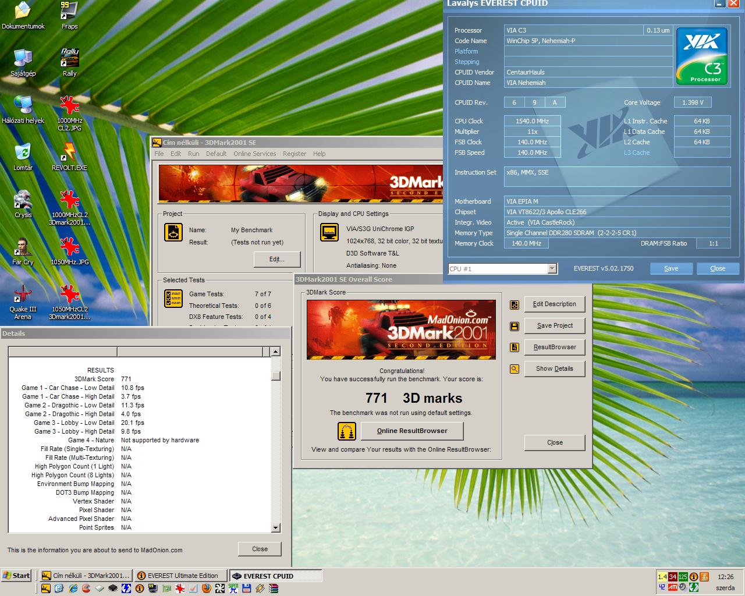Open the 1000MHz CL2.JPG desktop file
The width and height of the screenshot is (745, 596).
point(69,113)
